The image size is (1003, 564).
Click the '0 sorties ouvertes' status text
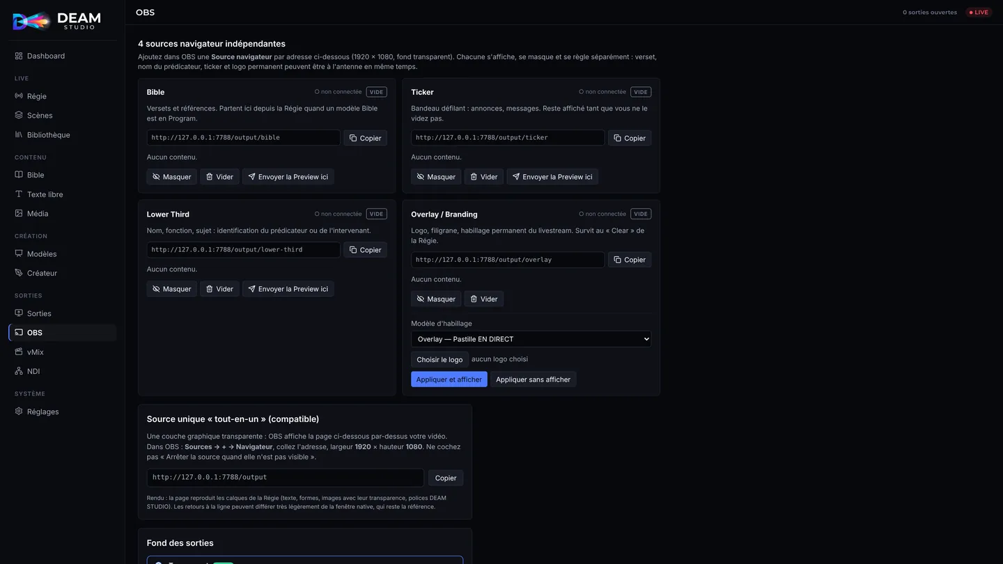[x=930, y=13]
